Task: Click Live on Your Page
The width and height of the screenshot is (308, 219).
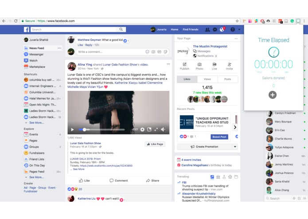Action: 214,66
